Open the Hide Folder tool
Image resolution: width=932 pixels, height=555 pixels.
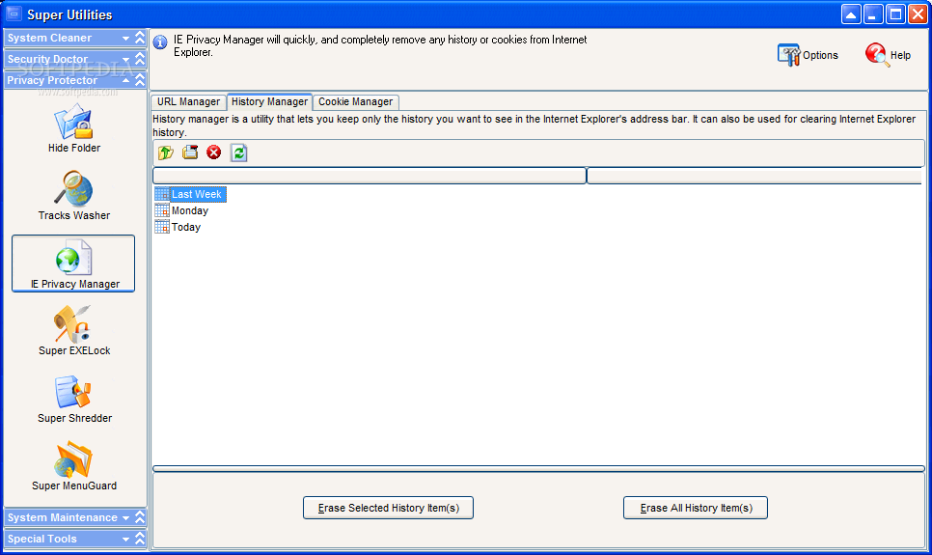(74, 128)
